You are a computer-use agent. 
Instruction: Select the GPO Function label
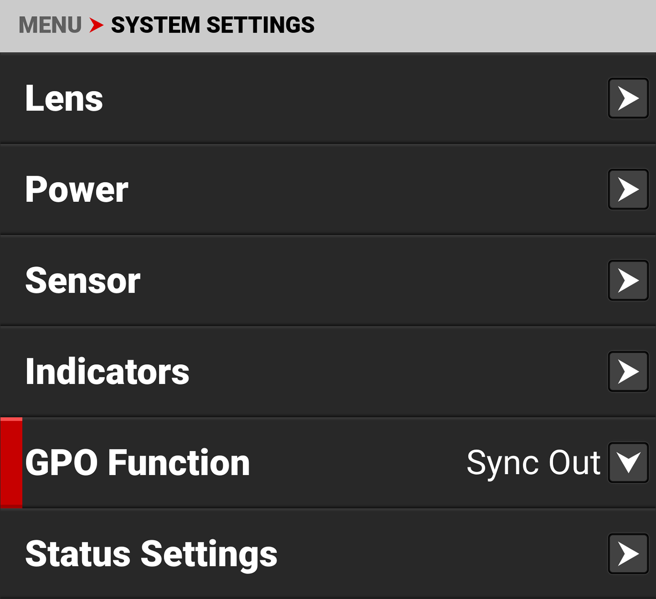click(x=137, y=463)
